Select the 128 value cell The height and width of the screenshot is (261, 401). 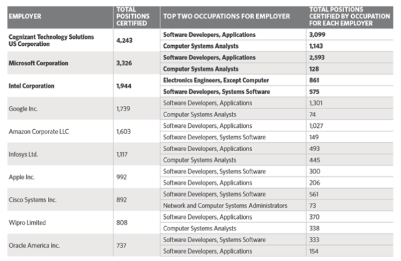click(x=350, y=69)
